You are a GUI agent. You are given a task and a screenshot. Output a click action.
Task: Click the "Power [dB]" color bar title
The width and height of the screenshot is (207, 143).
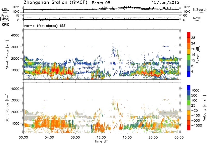point(197,54)
